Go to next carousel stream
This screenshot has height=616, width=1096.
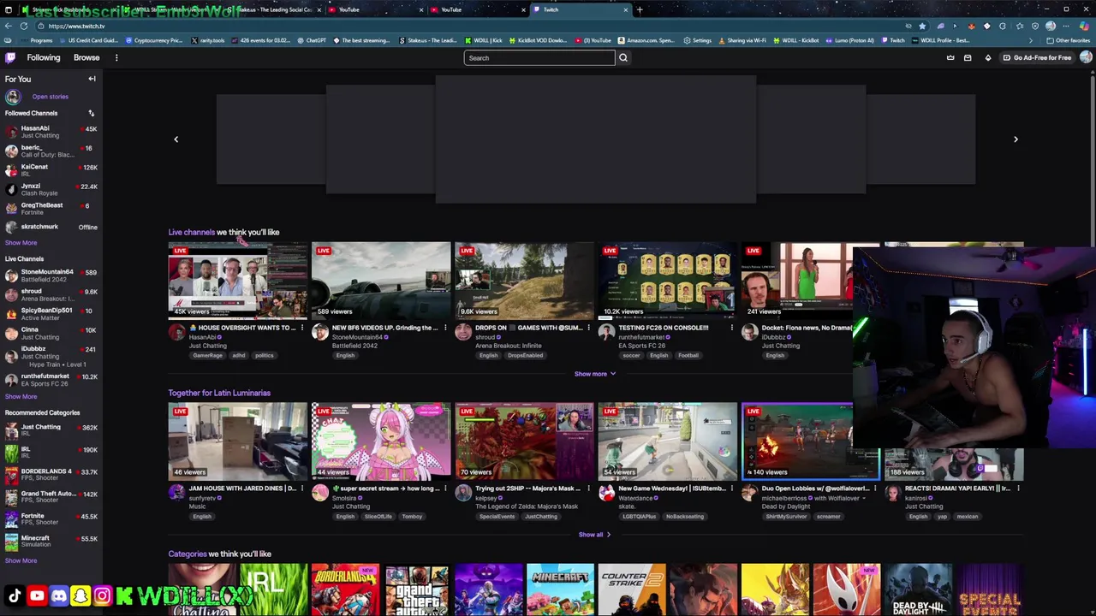1016,139
